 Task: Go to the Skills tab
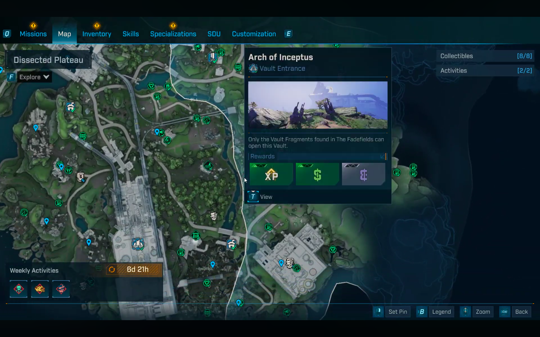[x=130, y=34]
